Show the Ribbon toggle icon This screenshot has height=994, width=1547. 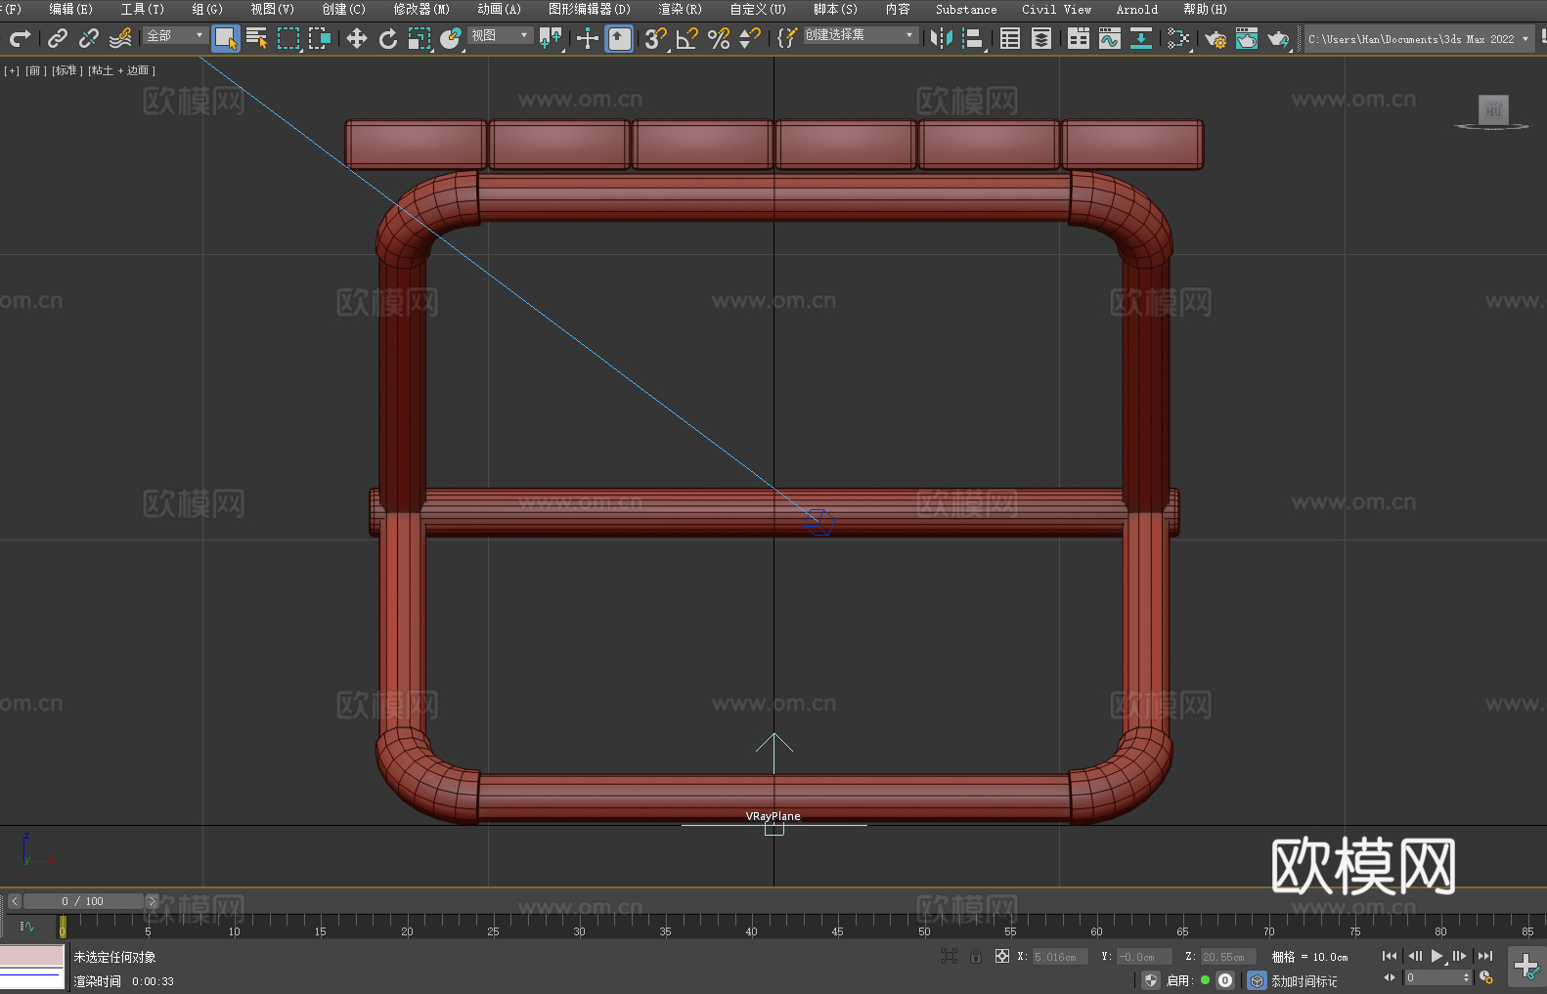(x=1079, y=38)
